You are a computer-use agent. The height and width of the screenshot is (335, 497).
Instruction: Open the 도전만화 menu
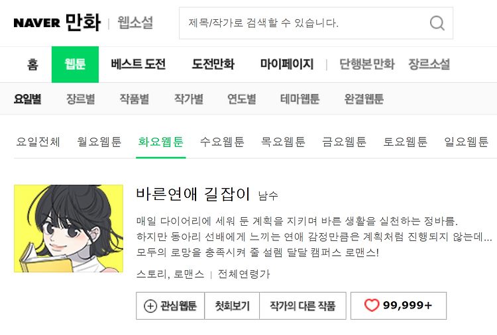coord(213,64)
